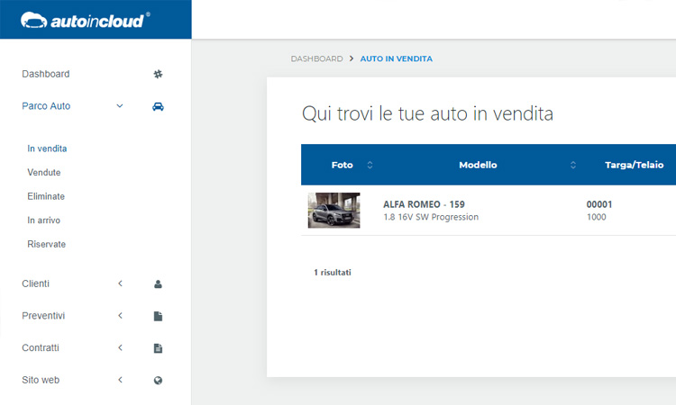Click the person icon beside Clienti
The image size is (676, 405).
point(159,284)
